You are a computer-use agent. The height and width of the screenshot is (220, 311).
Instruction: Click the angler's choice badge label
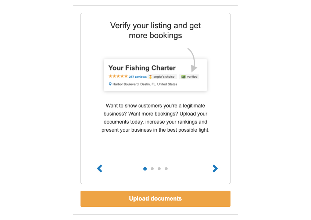(x=164, y=77)
